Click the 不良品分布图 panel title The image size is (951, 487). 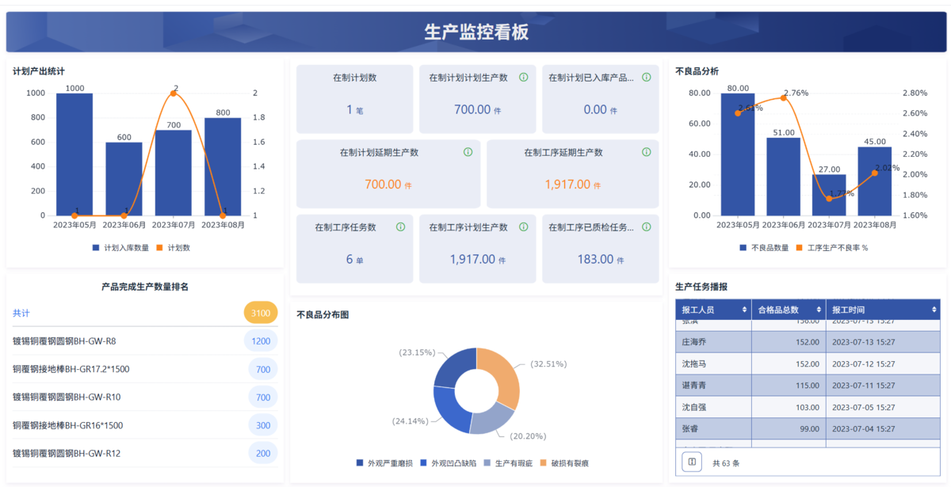(323, 314)
